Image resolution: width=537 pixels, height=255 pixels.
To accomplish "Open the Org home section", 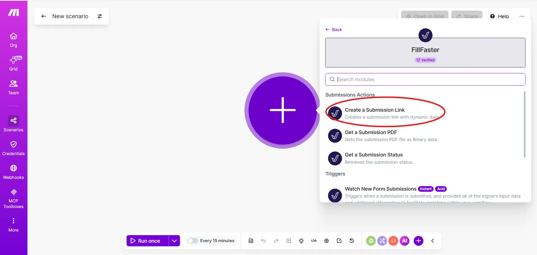I will (x=13, y=40).
